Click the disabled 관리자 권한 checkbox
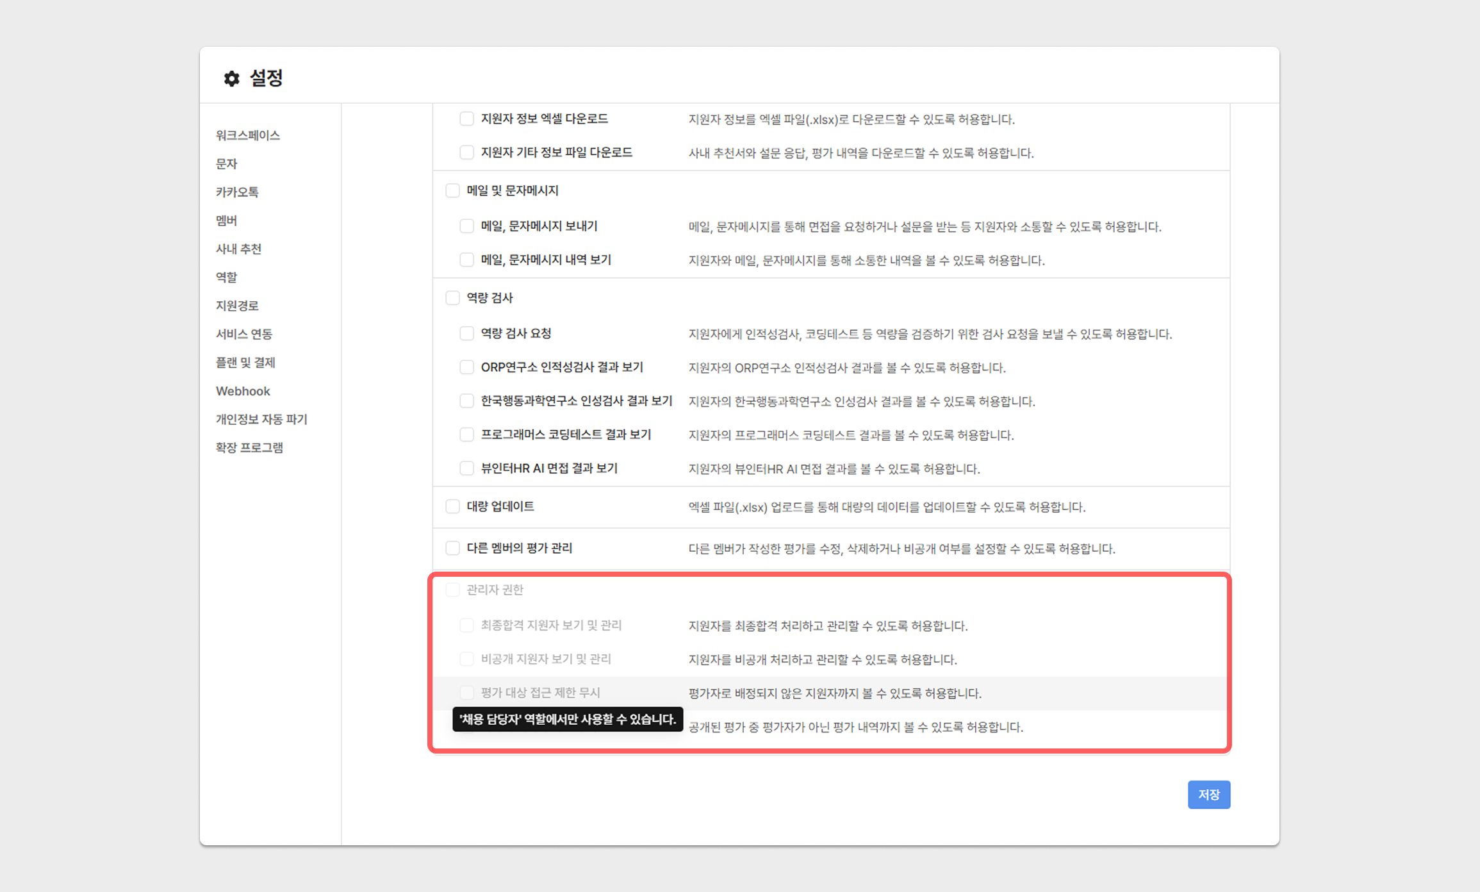The width and height of the screenshot is (1480, 892). pos(452,590)
